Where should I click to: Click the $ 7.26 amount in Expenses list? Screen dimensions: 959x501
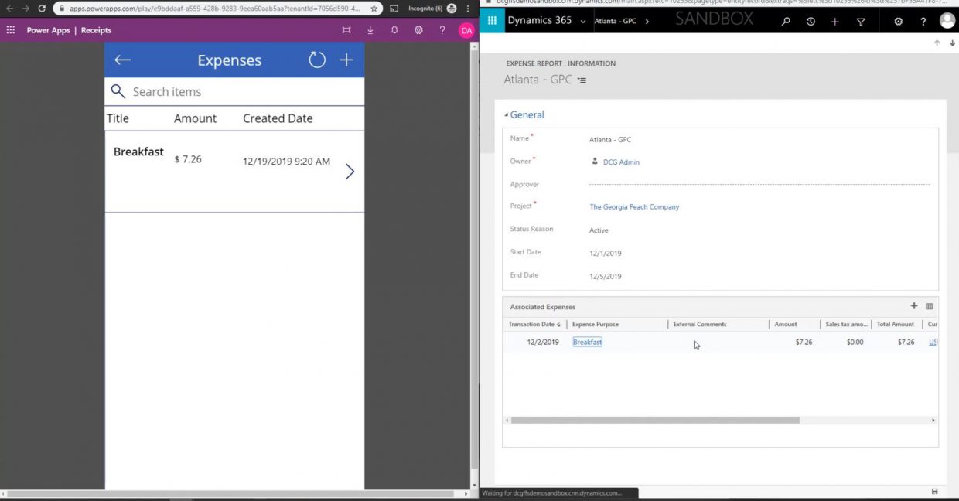tap(188, 159)
